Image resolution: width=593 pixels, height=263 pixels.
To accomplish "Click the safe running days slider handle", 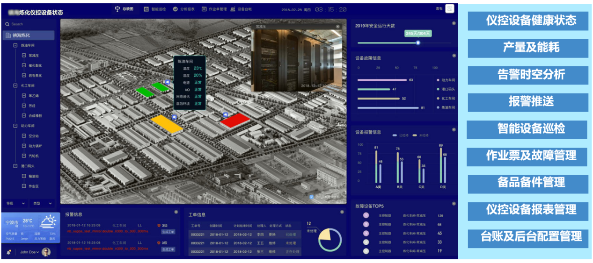I will coord(418,43).
